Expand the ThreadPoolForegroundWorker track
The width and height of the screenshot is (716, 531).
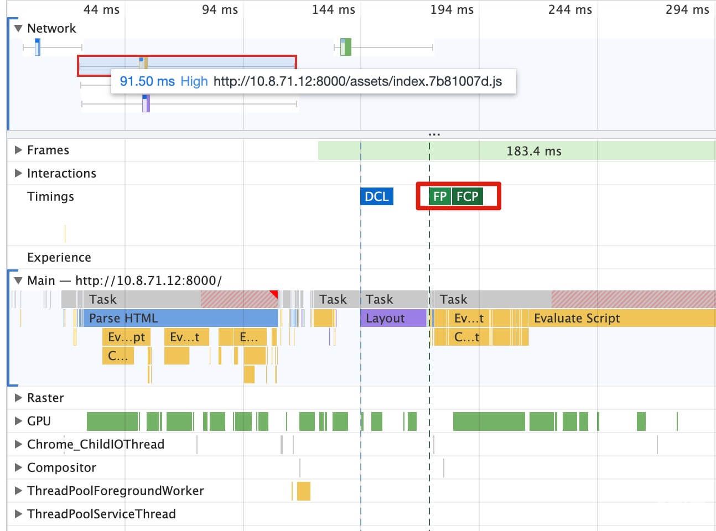pos(17,491)
